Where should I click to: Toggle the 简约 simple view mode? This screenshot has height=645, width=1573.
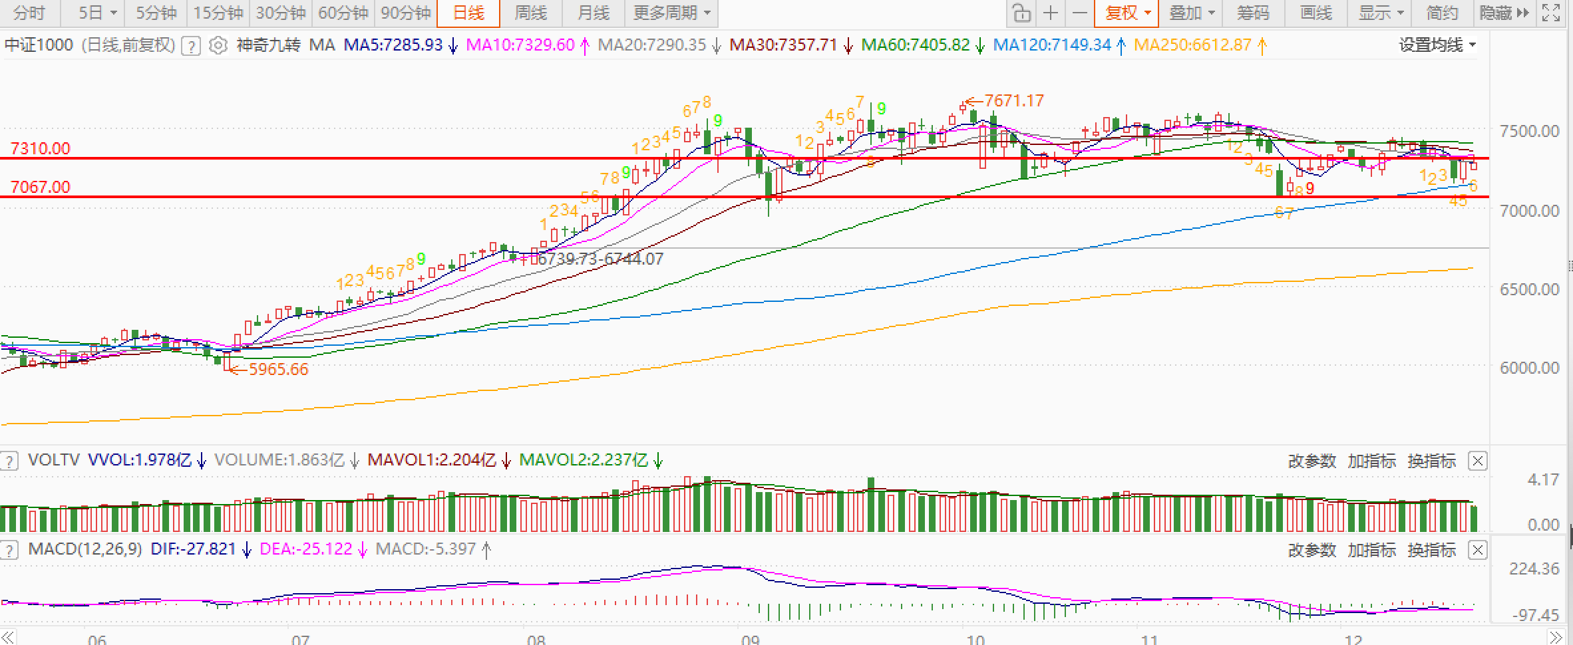[1442, 13]
